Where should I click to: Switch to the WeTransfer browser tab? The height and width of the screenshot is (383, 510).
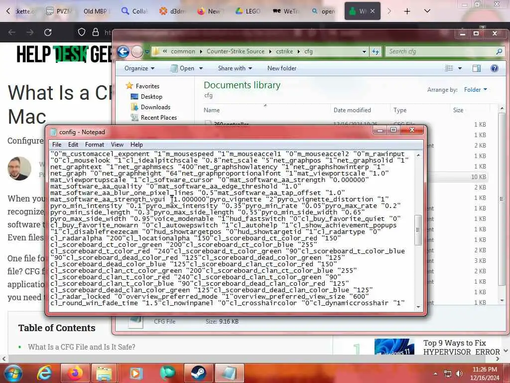click(286, 11)
